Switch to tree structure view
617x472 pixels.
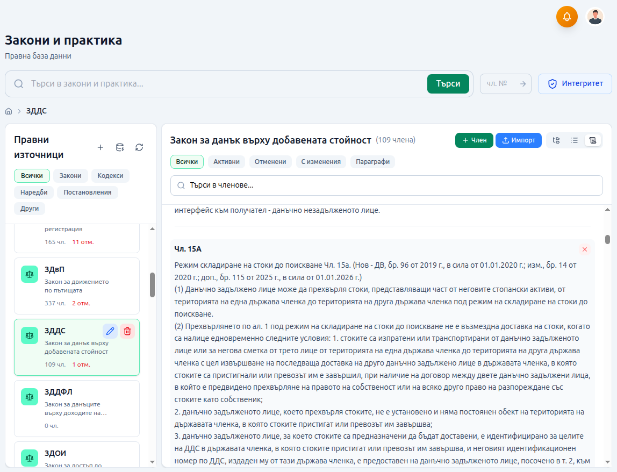coord(556,140)
